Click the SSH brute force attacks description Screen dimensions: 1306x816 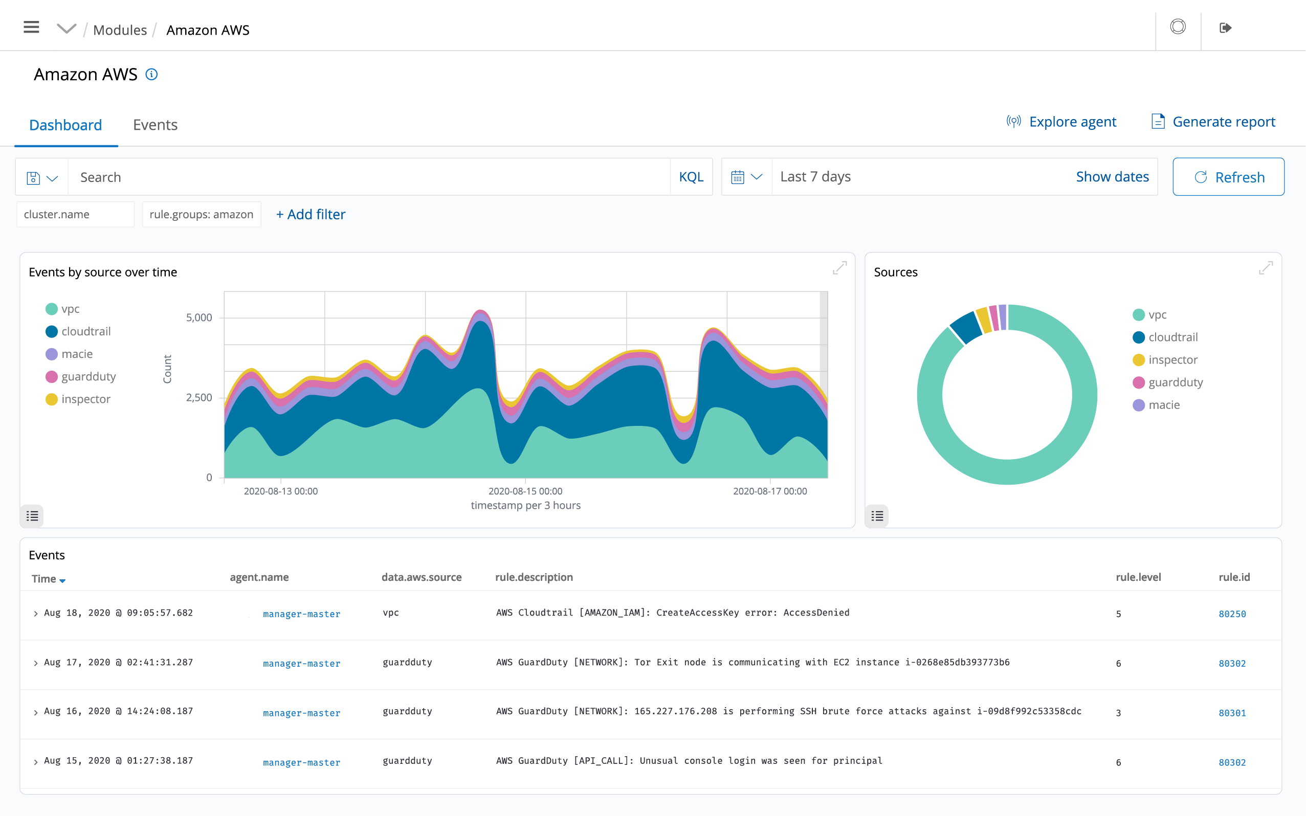[x=789, y=711]
